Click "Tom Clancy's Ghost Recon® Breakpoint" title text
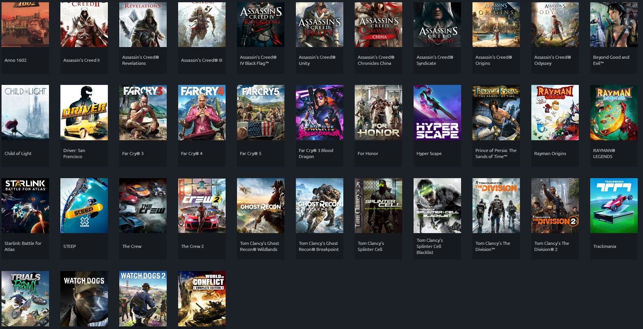Viewport: 643px width, 329px height. tap(319, 246)
